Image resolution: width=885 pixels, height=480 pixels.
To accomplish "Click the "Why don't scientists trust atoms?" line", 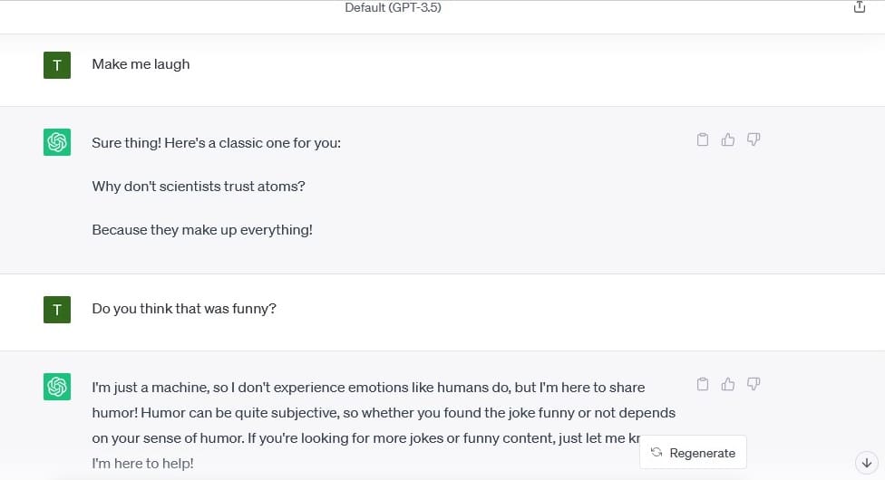I will (x=198, y=187).
